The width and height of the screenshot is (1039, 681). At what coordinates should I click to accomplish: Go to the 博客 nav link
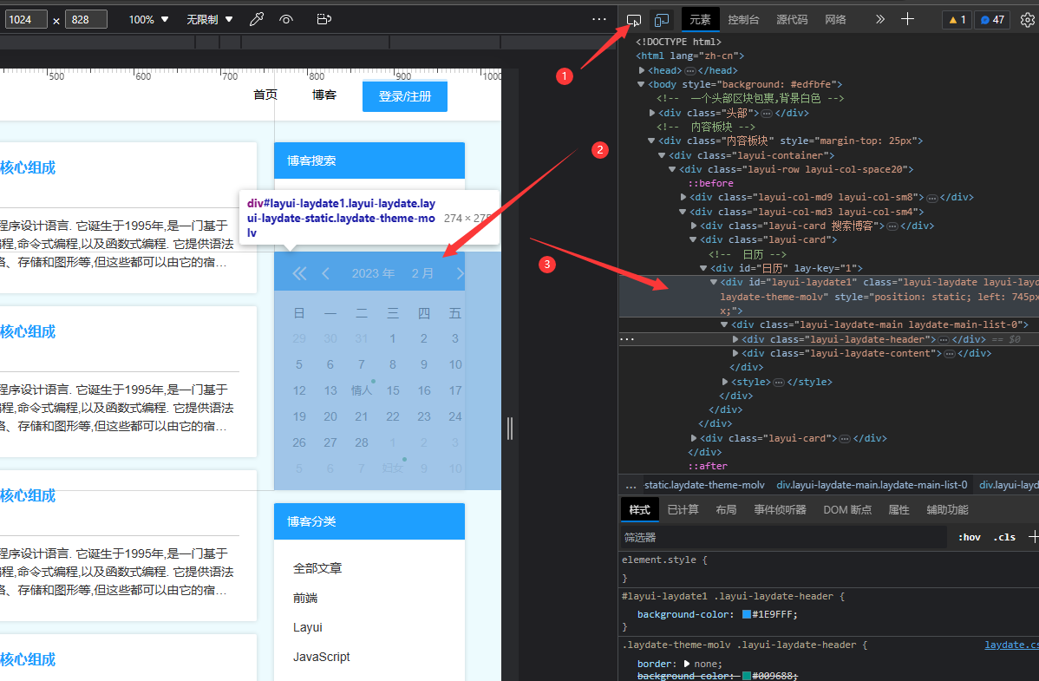324,95
